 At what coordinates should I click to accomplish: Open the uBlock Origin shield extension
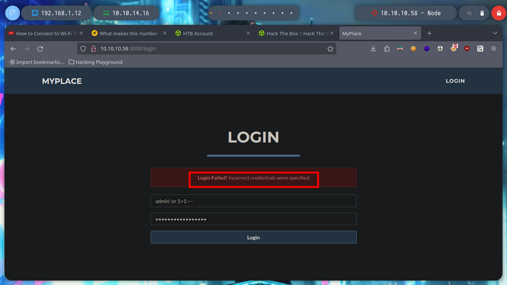pyautogui.click(x=467, y=49)
